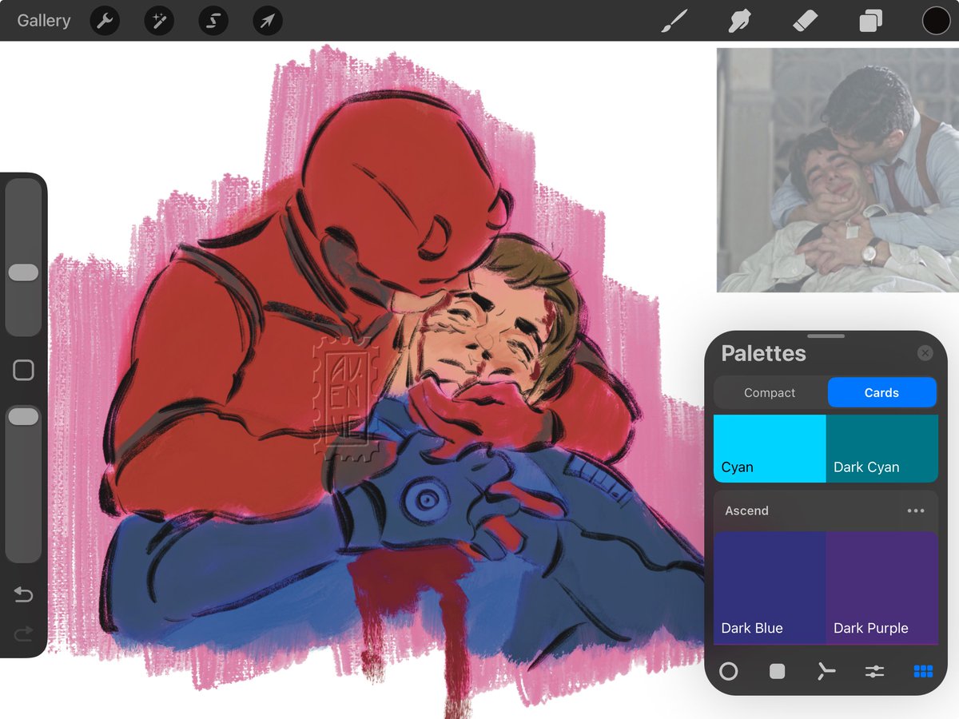Select the Smudge tool
959x719 pixels.
pos(740,21)
